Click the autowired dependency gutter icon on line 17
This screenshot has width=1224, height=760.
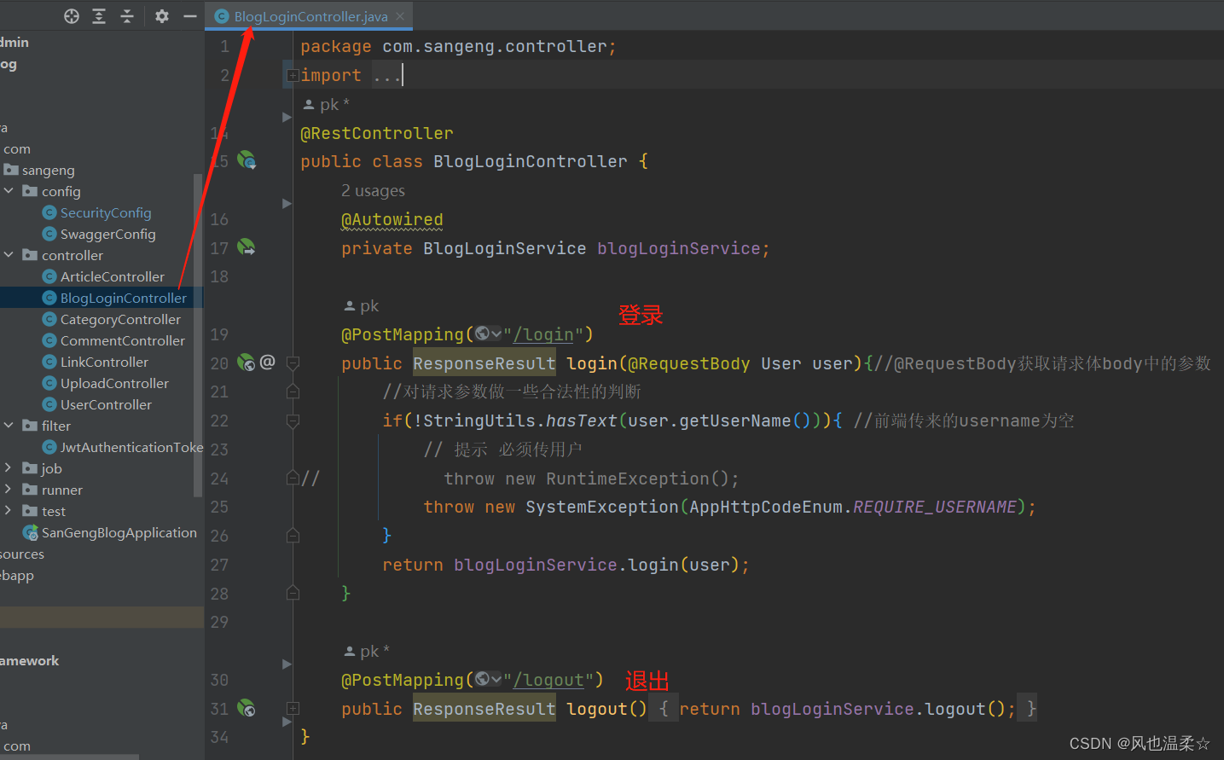click(x=247, y=247)
